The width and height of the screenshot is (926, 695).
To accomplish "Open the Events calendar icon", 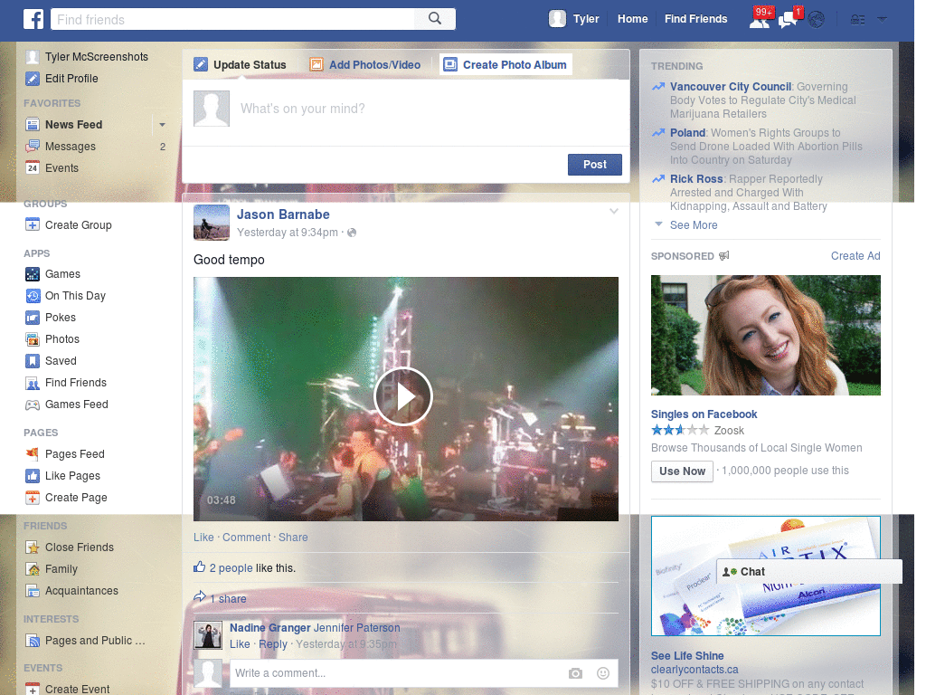I will pyautogui.click(x=33, y=167).
